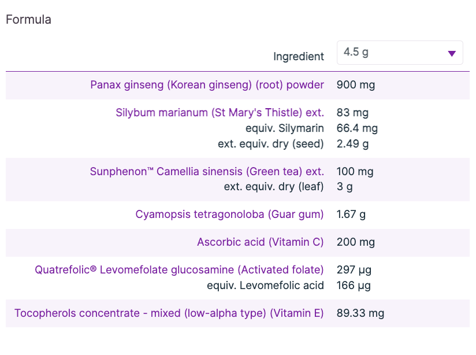Click the 200 mg Vitamin C amount

tap(355, 242)
